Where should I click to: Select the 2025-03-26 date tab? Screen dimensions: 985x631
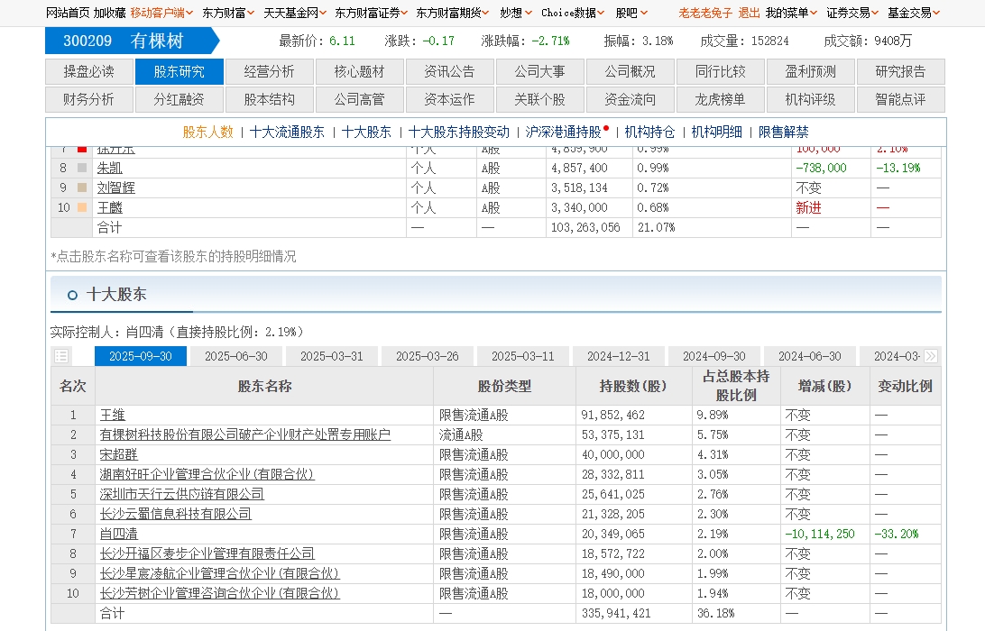point(428,356)
